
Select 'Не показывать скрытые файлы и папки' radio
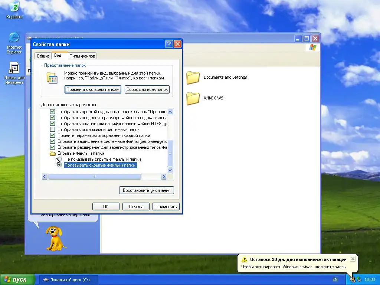pyautogui.click(x=59, y=159)
